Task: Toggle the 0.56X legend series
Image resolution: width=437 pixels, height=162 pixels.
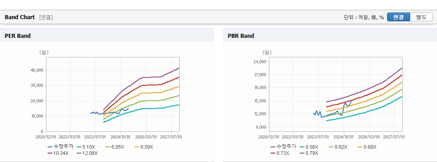Action: click(309, 147)
